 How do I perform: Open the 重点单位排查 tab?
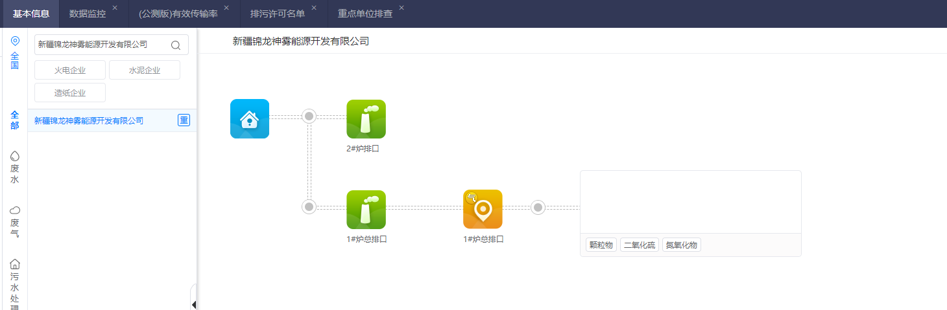click(365, 14)
